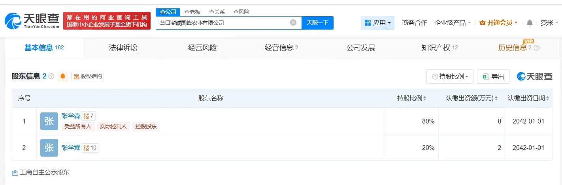Expand the 持股比例 filter dropdown
The image size is (562, 185).
coord(450,77)
